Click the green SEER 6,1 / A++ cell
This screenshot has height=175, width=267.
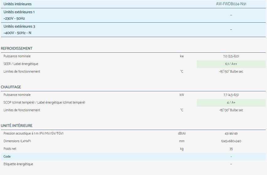click(231, 64)
